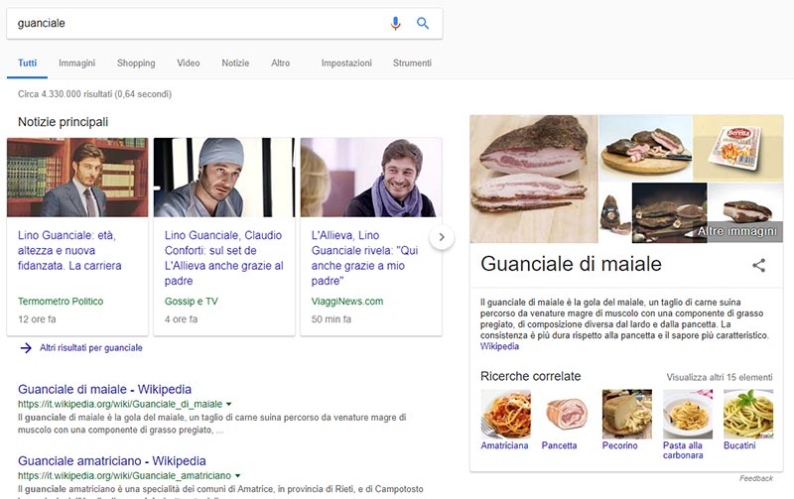Click arrow icon beside Altri risultati per guanciale

click(26, 348)
